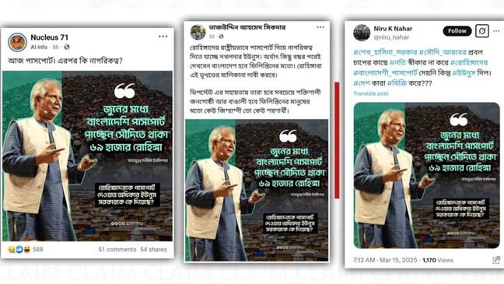Open the Yunus image in Nucleus 71 post
The image size is (504, 284).
(87, 156)
